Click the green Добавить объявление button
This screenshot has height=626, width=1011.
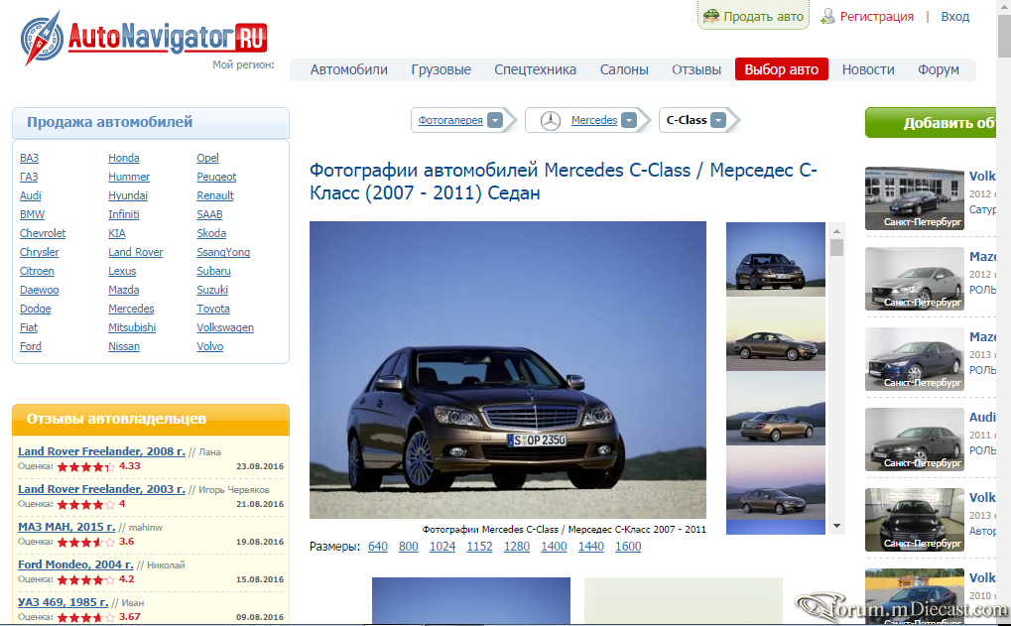click(931, 122)
